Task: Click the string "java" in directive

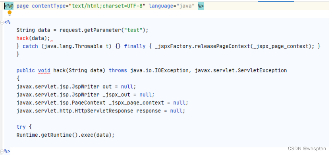Action: coord(185,6)
